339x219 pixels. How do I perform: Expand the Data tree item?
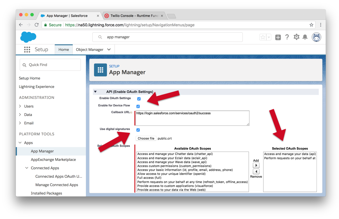point(20,115)
